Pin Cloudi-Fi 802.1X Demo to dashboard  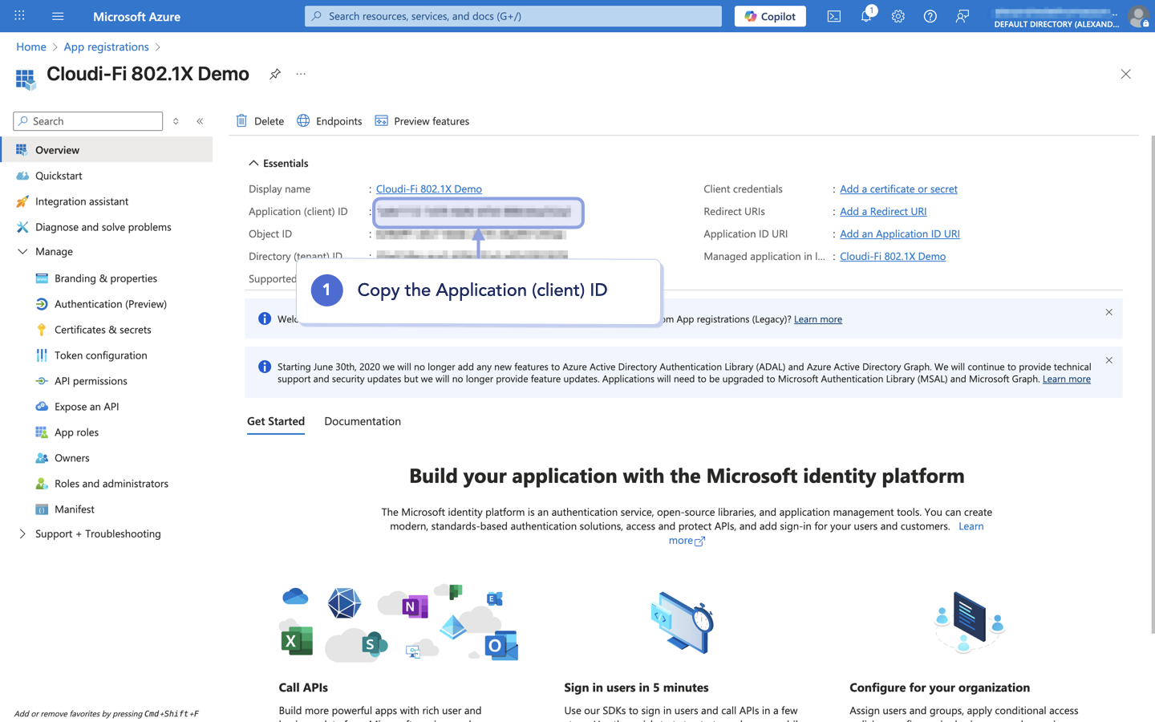[x=275, y=74]
